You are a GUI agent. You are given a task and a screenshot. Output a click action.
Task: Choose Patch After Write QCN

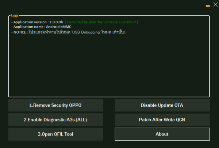162,120
